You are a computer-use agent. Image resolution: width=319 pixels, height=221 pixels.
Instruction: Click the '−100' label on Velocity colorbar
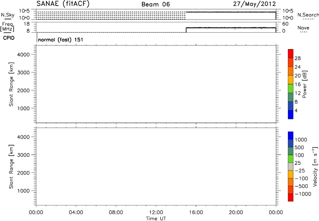tap(301, 178)
